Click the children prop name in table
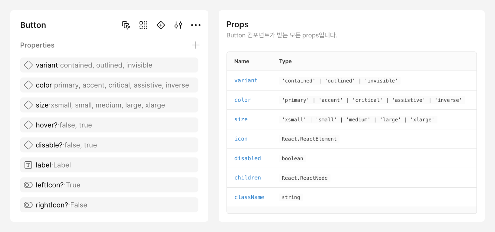495x232 pixels. click(x=247, y=178)
